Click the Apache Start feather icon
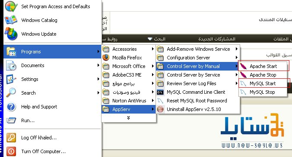Viewport: 292px width, 157px height. pyautogui.click(x=243, y=66)
